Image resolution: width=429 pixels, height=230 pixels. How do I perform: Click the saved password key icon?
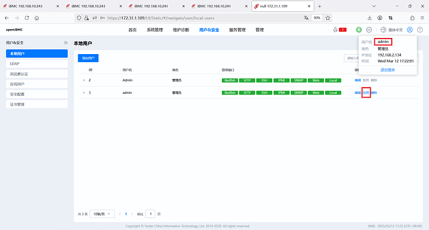tap(103, 18)
